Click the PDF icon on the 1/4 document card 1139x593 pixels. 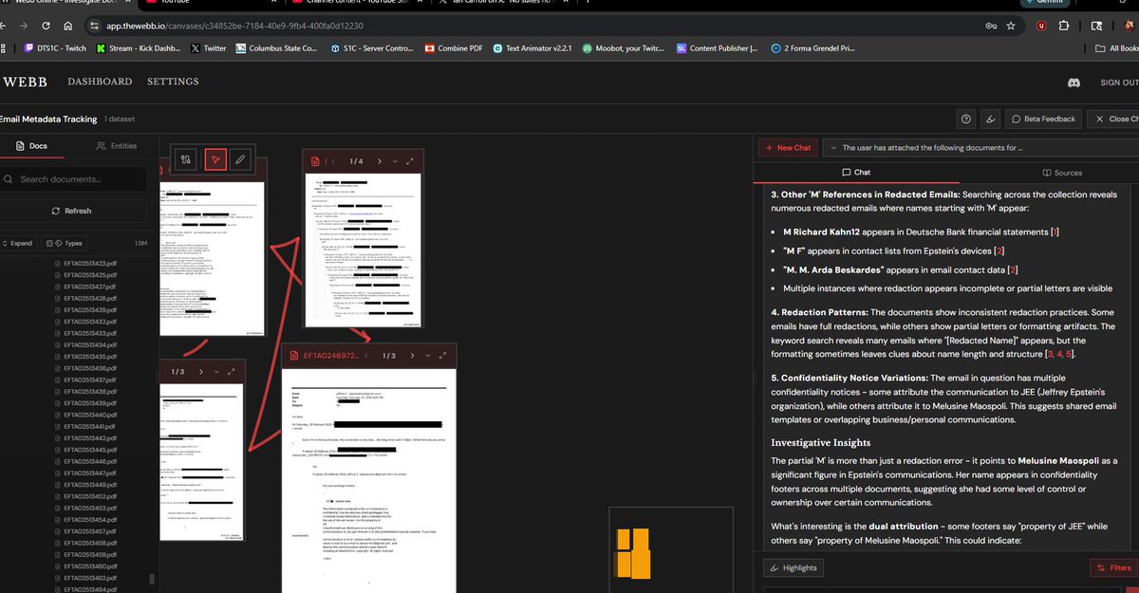click(314, 161)
